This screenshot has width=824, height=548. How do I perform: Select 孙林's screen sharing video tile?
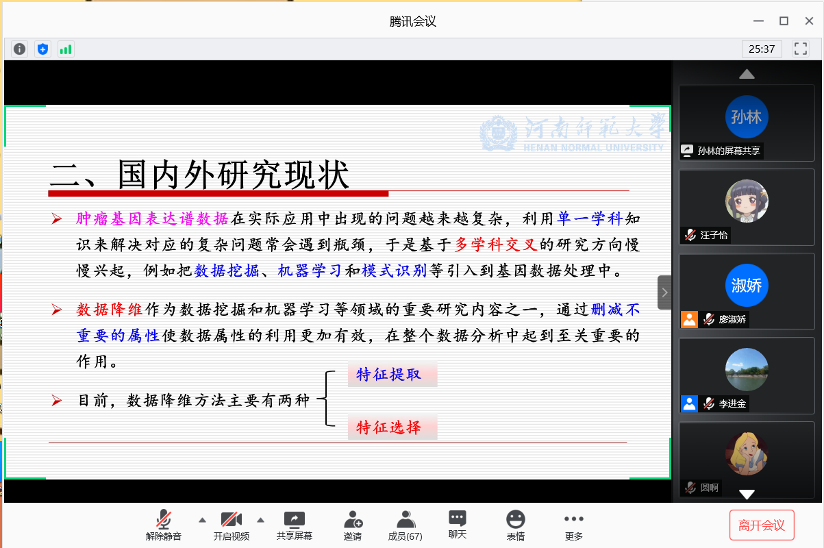pos(747,122)
